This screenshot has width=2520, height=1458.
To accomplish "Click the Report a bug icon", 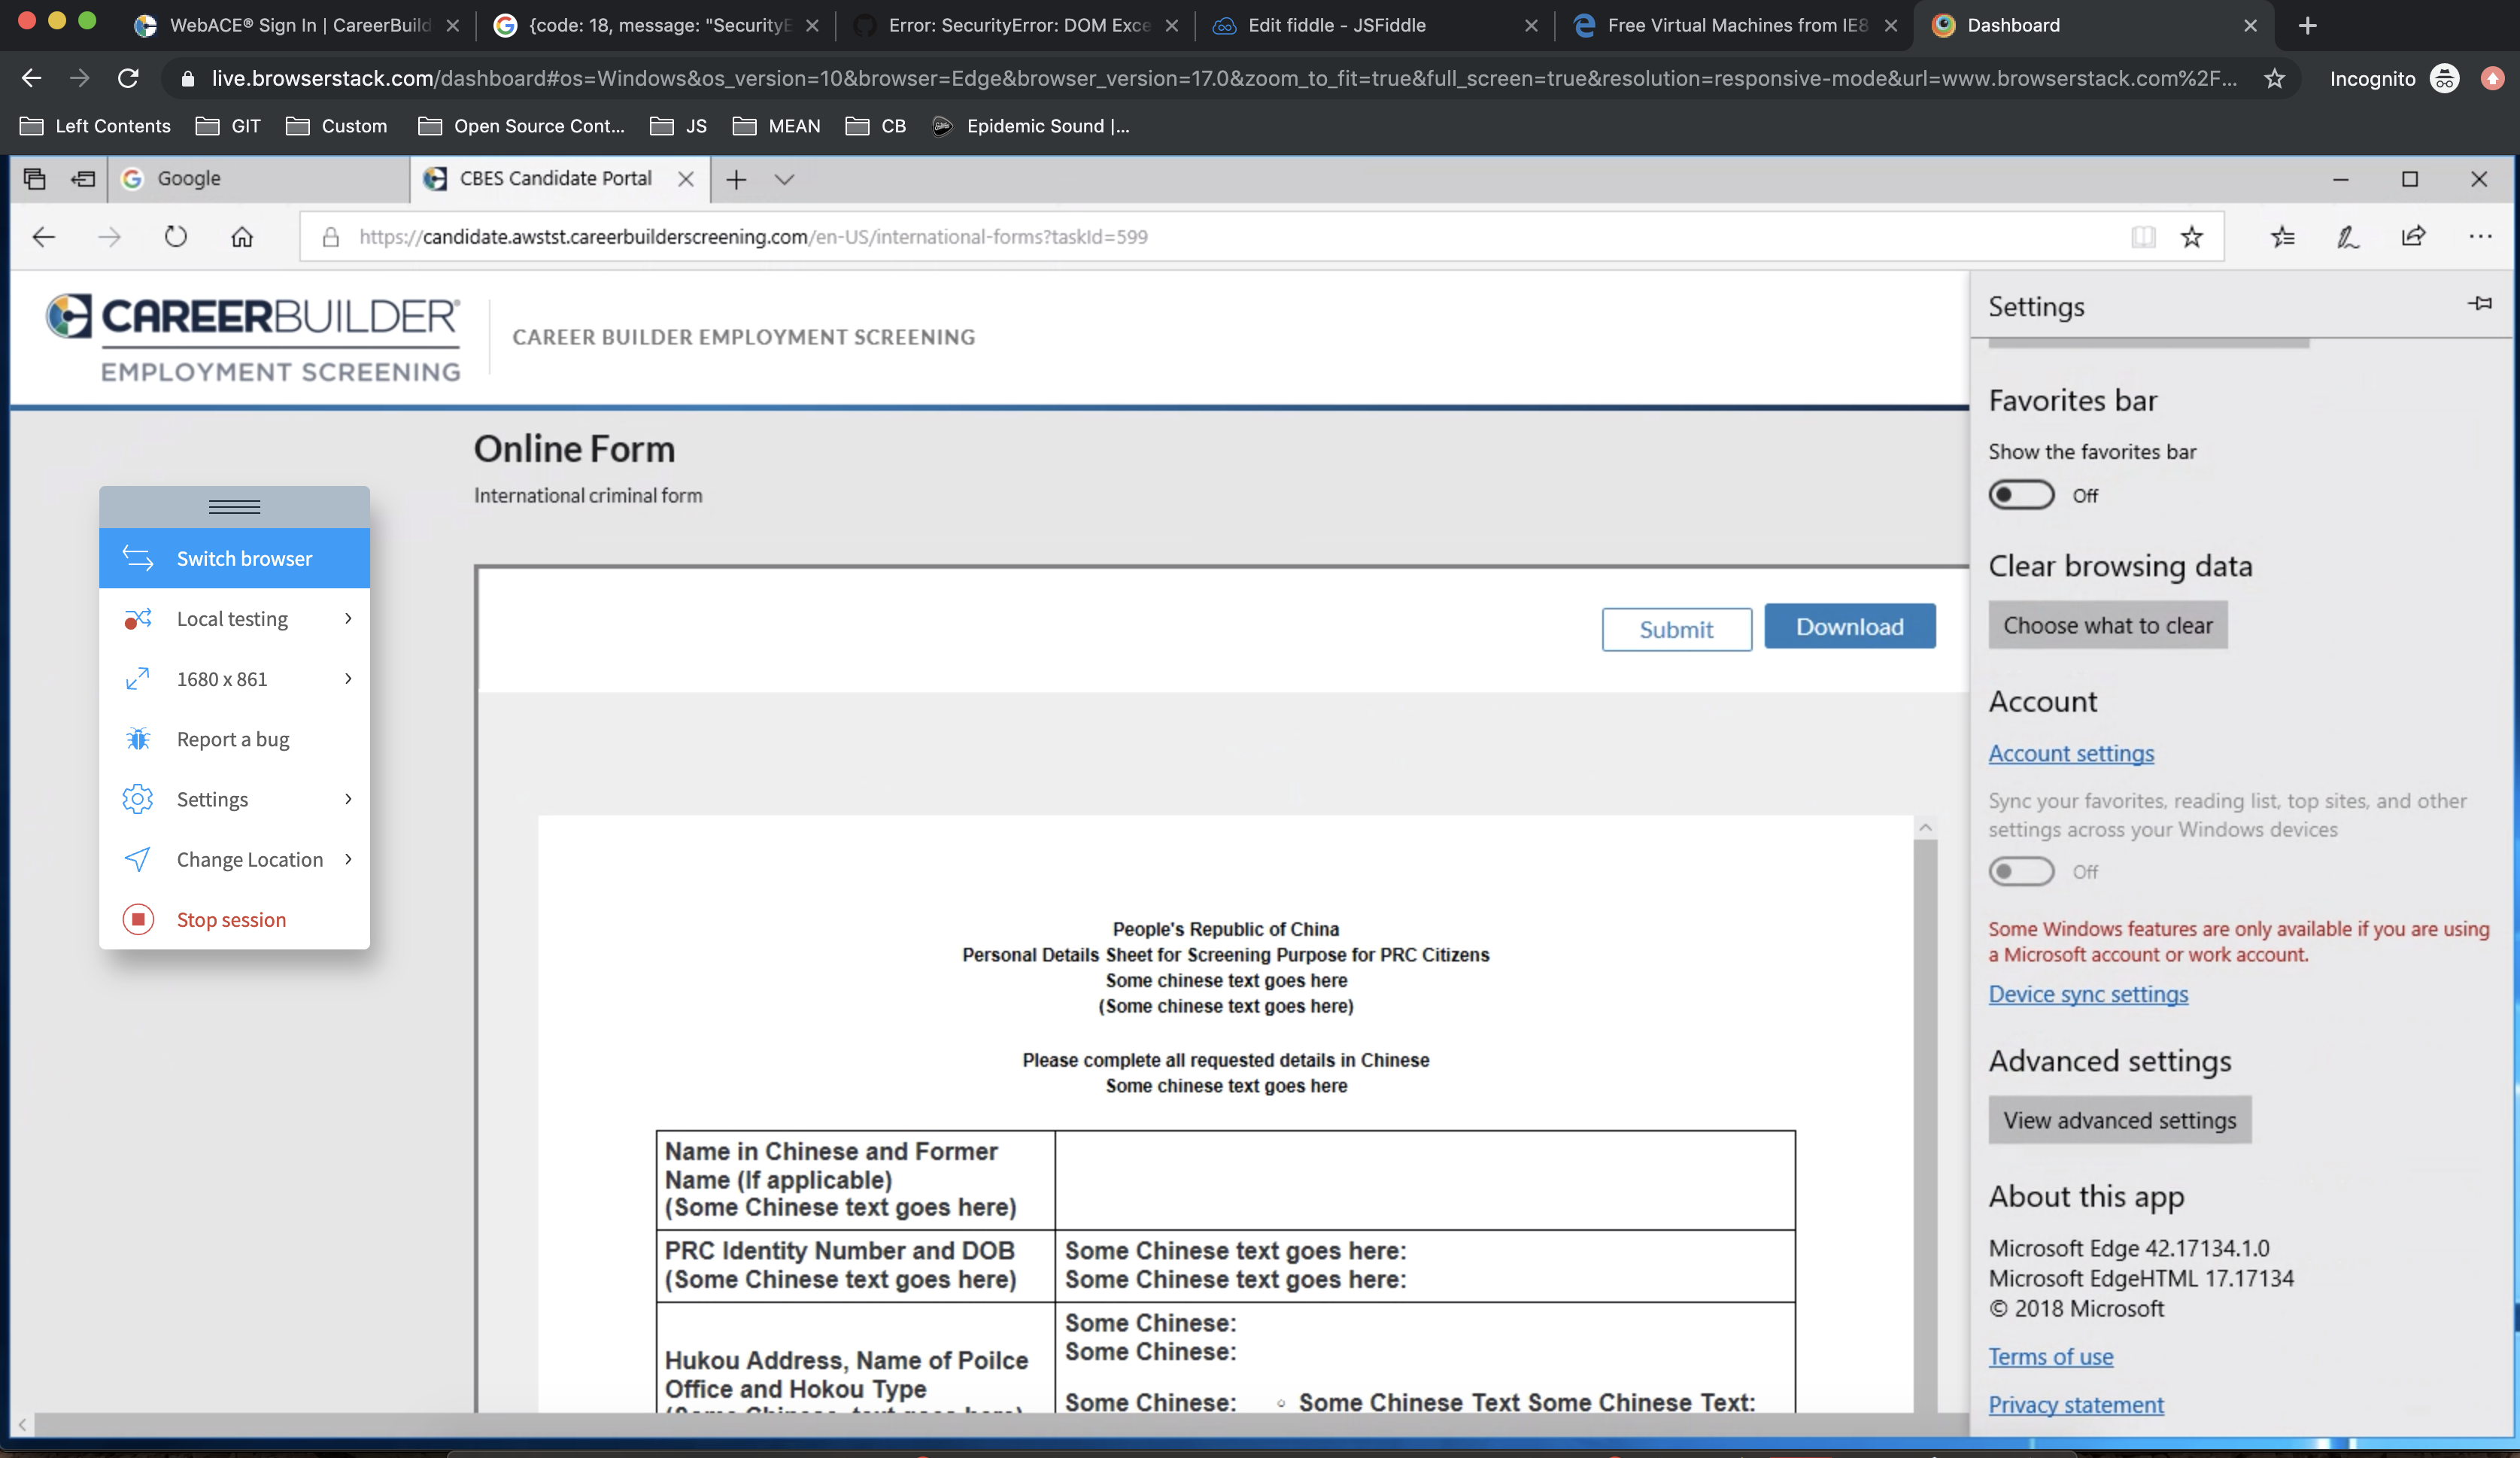I will (138, 739).
